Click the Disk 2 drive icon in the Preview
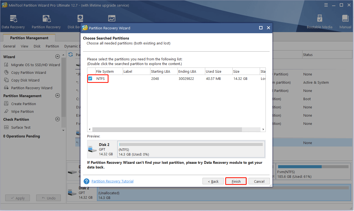 point(92,149)
